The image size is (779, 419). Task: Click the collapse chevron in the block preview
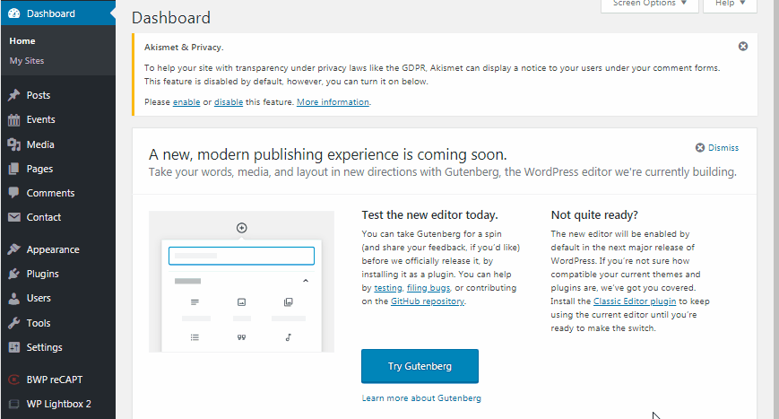(306, 281)
